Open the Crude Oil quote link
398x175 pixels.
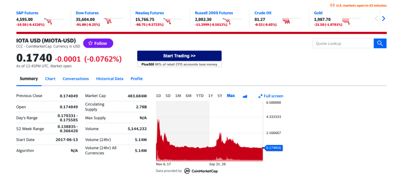263,13
